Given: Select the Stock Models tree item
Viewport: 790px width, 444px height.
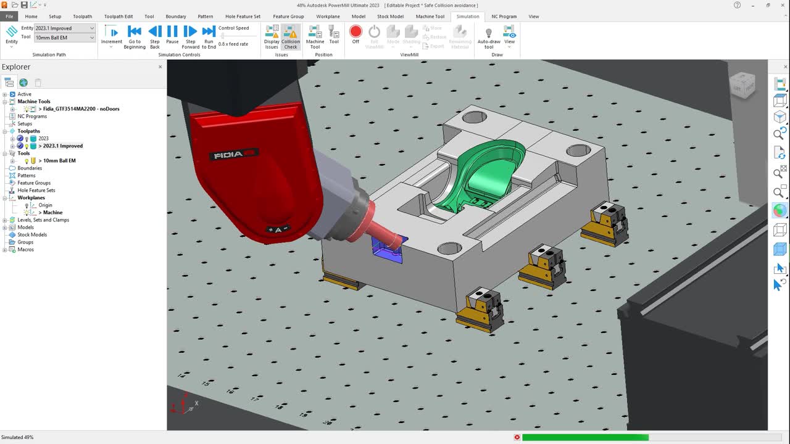Looking at the screenshot, I should click(32, 235).
